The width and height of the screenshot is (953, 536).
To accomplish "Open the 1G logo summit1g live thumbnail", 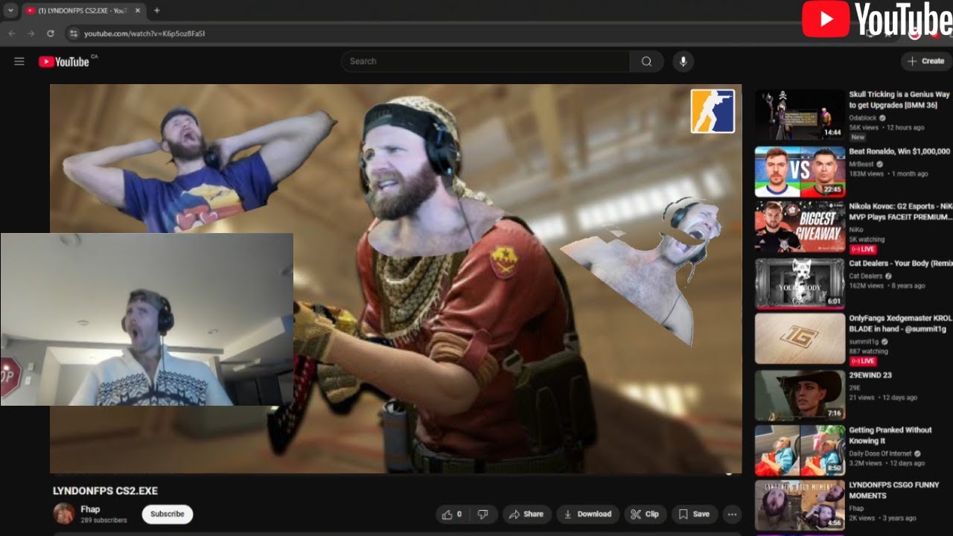I will (800, 339).
